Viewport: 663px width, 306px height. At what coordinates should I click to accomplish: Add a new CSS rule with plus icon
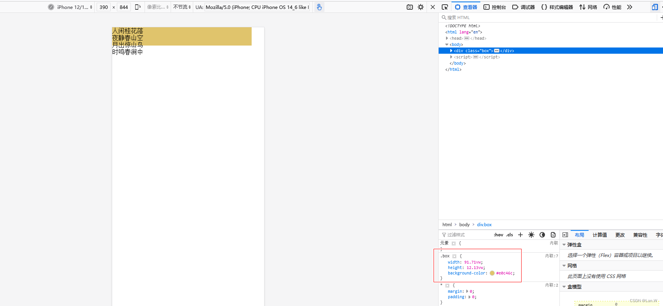pos(520,235)
